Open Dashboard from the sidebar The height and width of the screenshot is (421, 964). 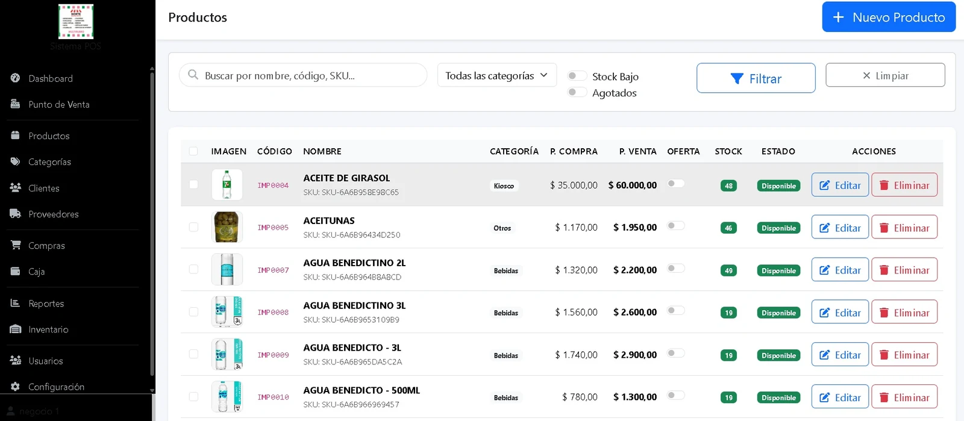coord(51,78)
